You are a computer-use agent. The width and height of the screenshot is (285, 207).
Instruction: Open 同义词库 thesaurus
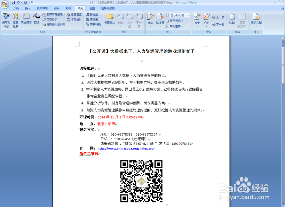click(x=26, y=19)
